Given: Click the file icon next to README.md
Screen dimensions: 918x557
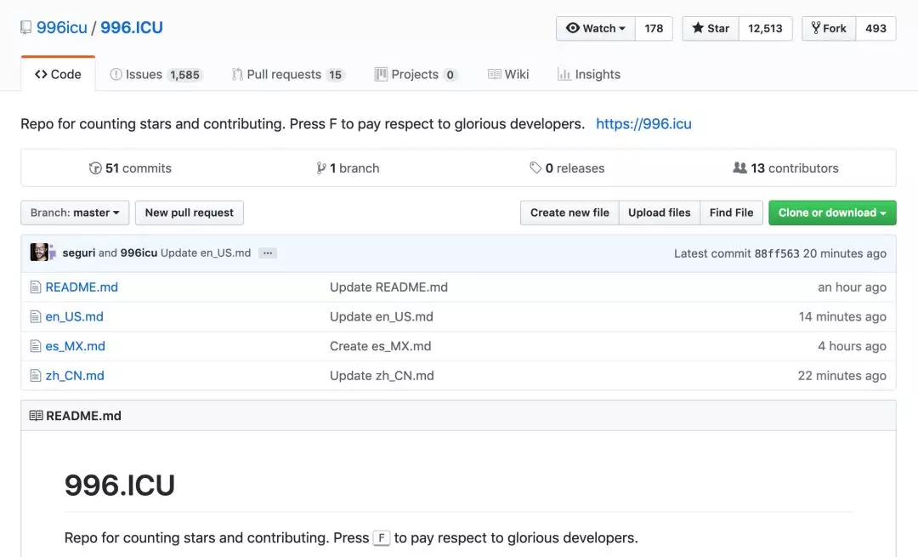Looking at the screenshot, I should click(x=36, y=287).
